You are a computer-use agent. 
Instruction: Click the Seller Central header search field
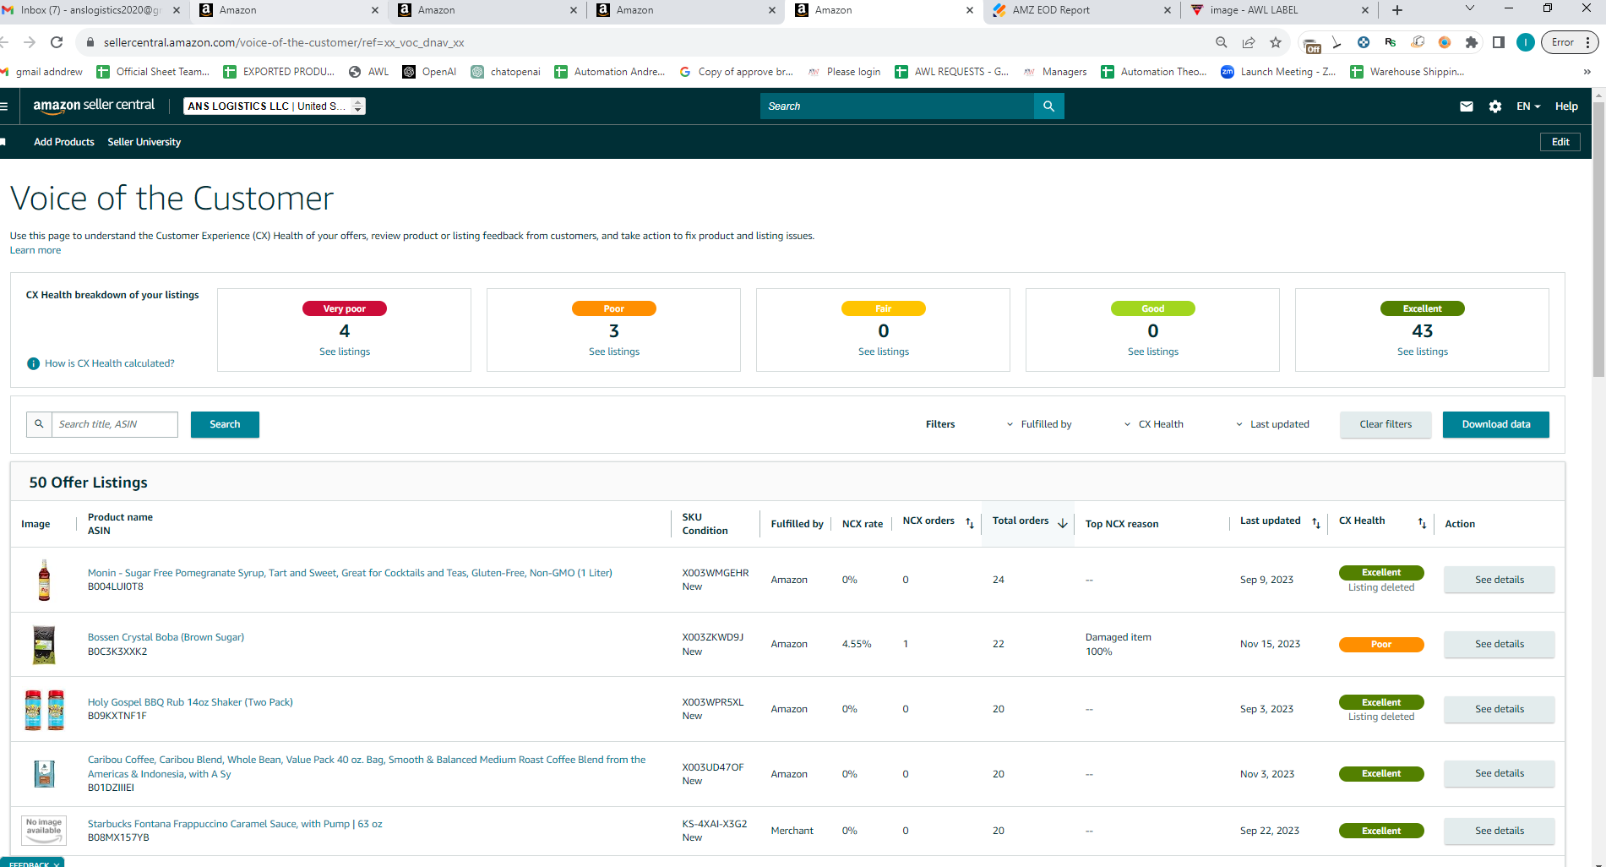coord(897,106)
